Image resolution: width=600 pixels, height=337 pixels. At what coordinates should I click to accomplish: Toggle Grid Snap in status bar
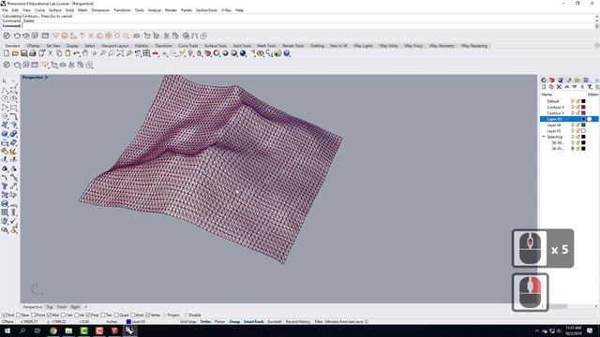click(187, 322)
